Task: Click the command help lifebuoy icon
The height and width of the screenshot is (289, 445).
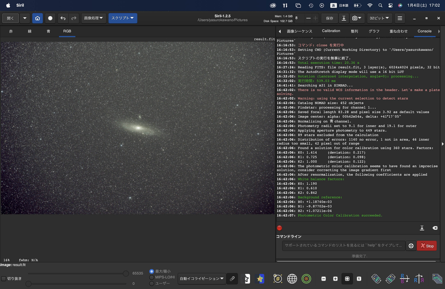Action: pyautogui.click(x=411, y=246)
